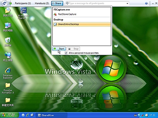Click the FastStone tray icon
The image size is (158, 118).
pyautogui.click(x=143, y=115)
